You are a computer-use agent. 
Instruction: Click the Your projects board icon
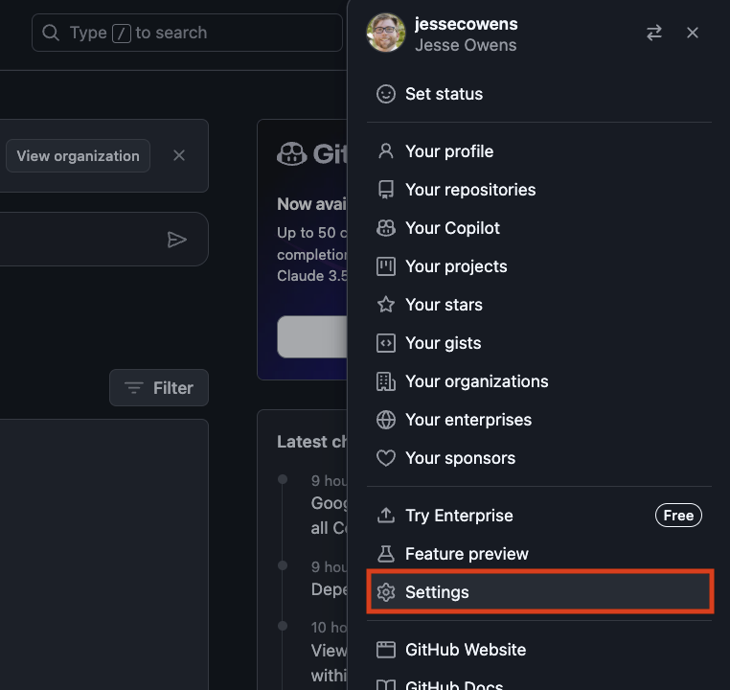386,266
